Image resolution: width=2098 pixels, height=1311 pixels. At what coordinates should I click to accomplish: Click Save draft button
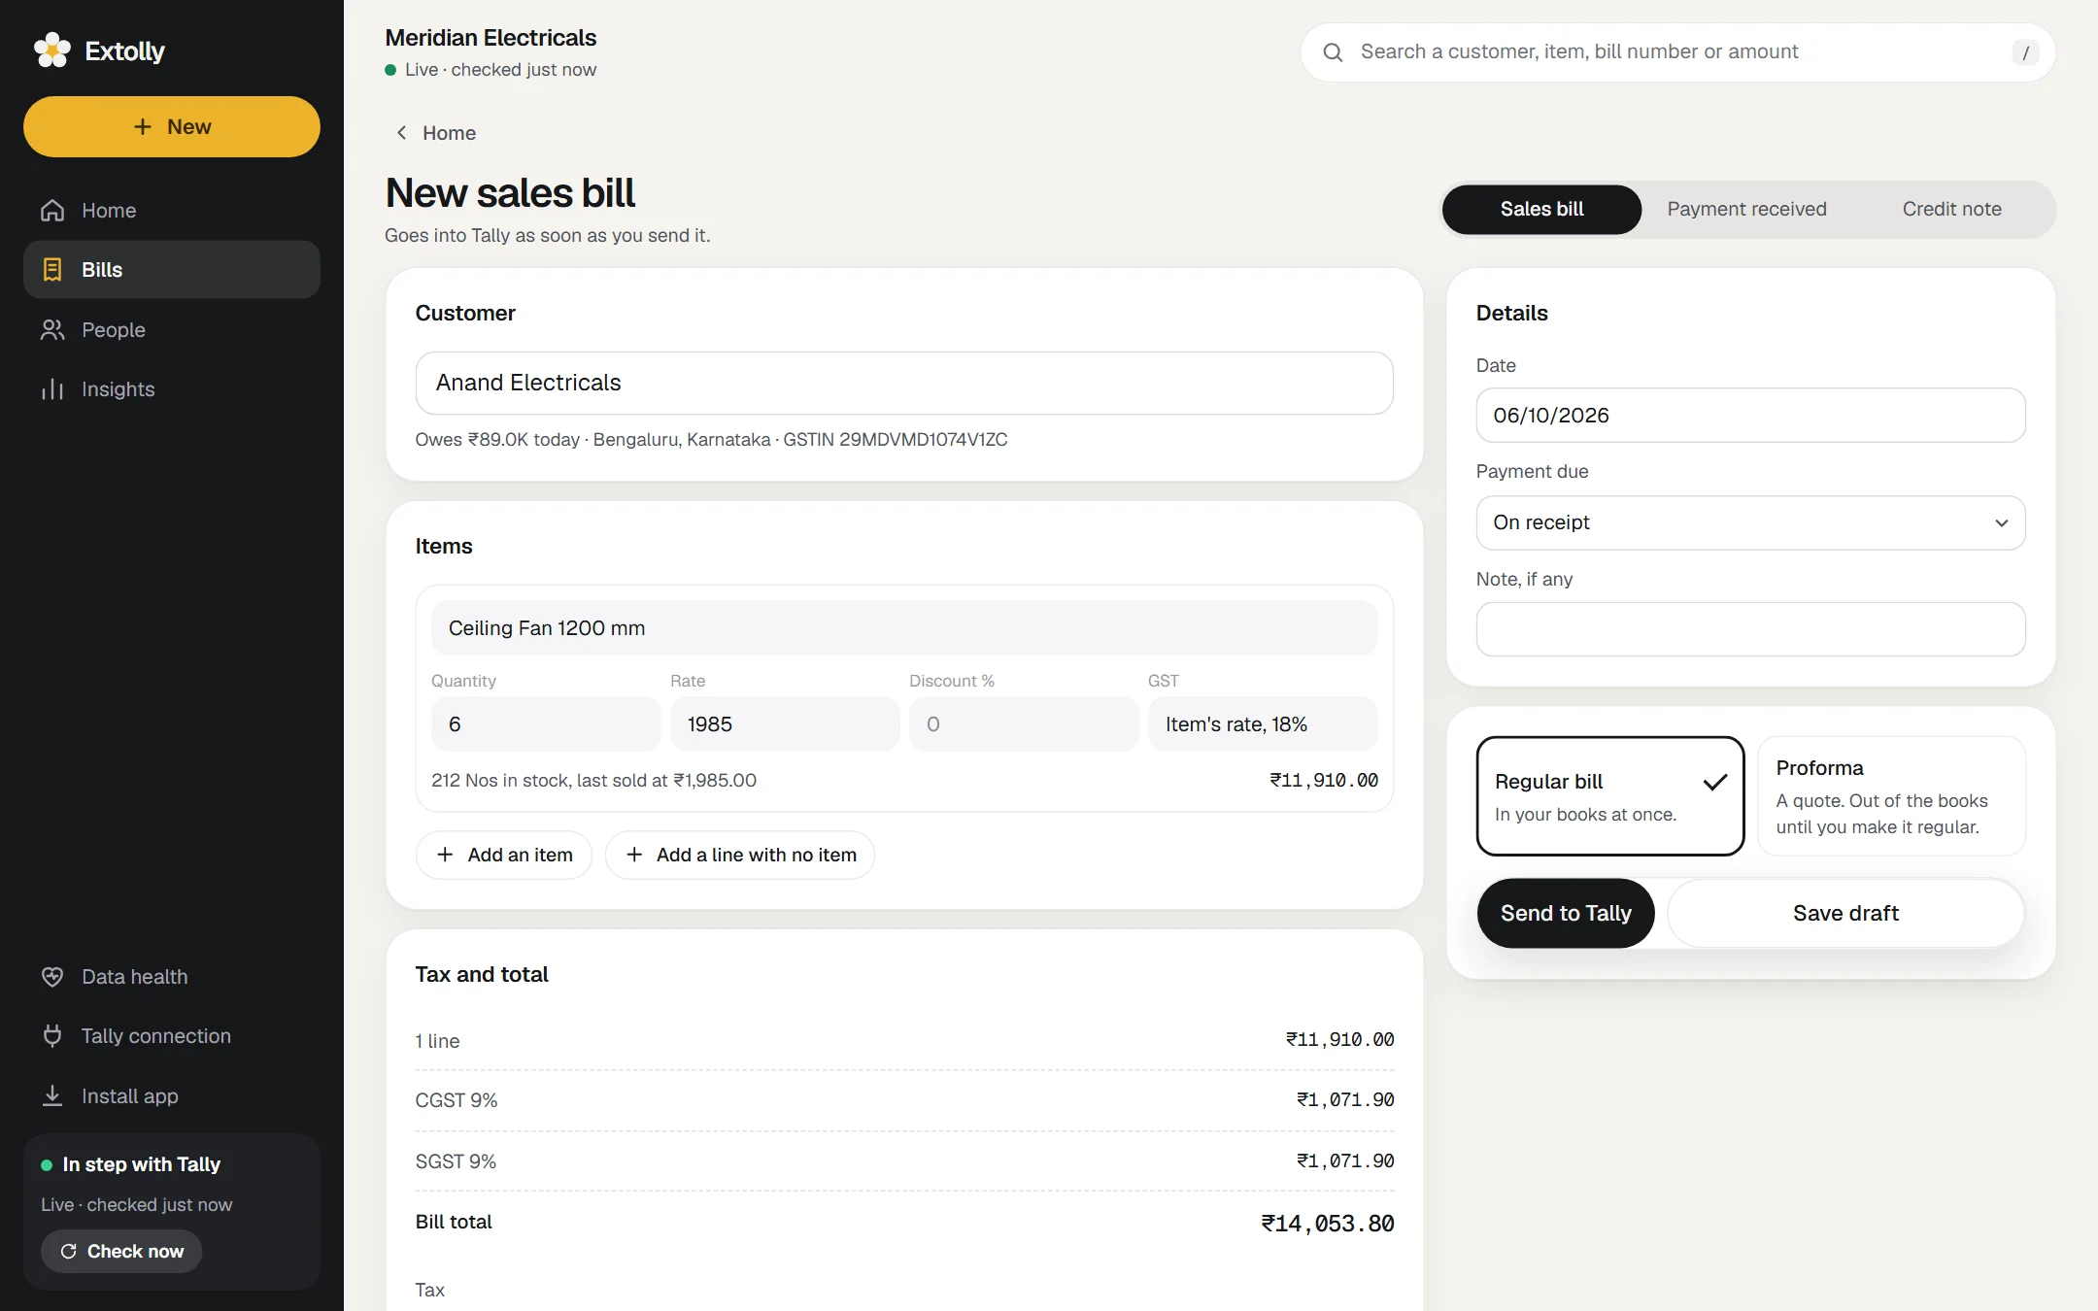point(1845,913)
